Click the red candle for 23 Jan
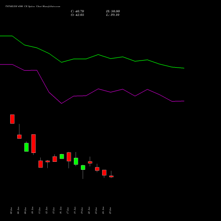 (97, 169)
